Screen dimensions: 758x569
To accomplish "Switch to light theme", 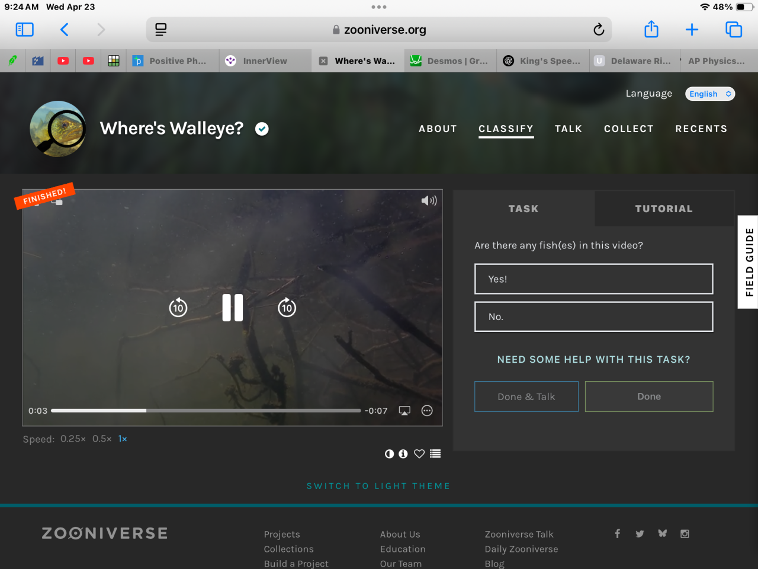I will pyautogui.click(x=378, y=486).
